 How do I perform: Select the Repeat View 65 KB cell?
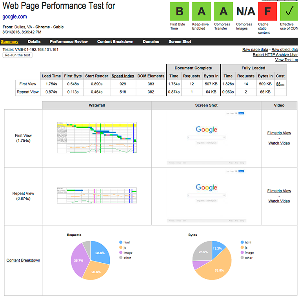(x=265, y=92)
